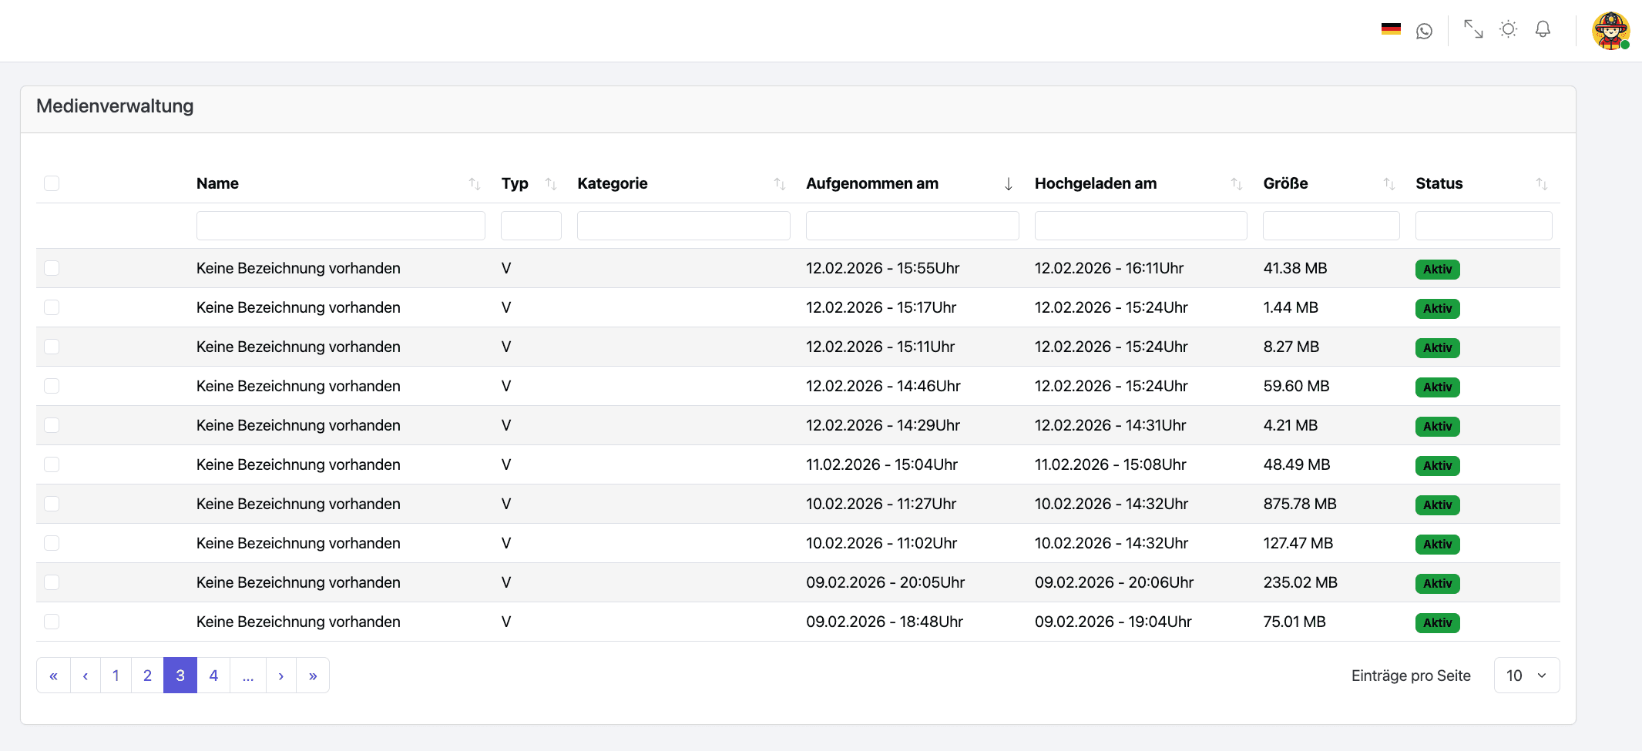Open the WhatsApp chat icon
Image resolution: width=1642 pixels, height=751 pixels.
(x=1424, y=31)
